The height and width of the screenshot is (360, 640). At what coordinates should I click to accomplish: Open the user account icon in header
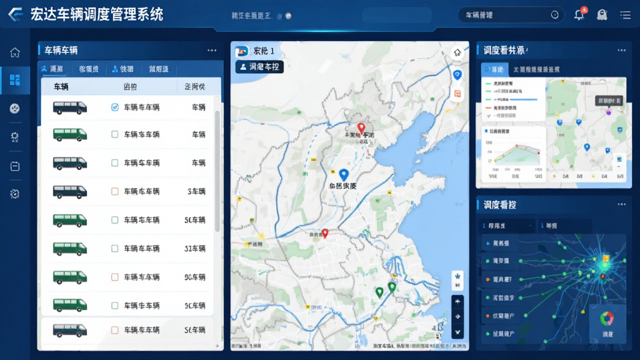[x=602, y=15]
